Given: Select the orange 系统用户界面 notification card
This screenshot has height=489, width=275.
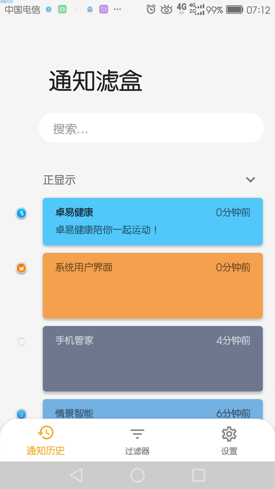Looking at the screenshot, I should (153, 286).
